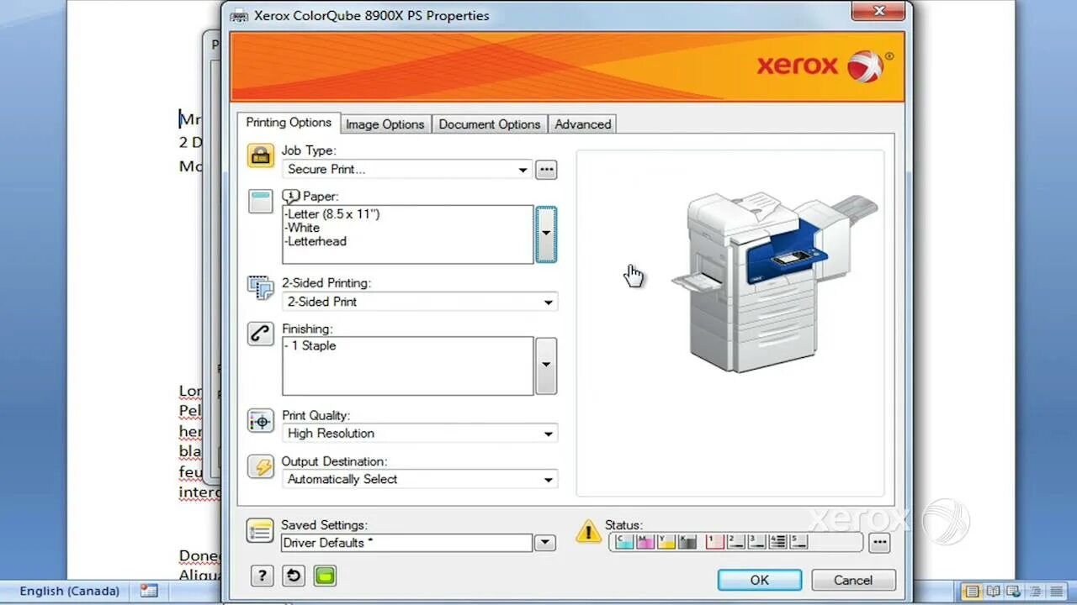This screenshot has height=605, width=1077.
Task: Click the English (Canada) language indicator
Action: (x=70, y=591)
